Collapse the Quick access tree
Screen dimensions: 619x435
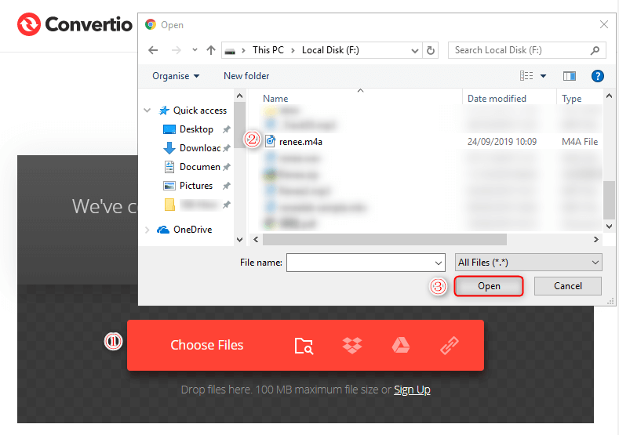(147, 111)
